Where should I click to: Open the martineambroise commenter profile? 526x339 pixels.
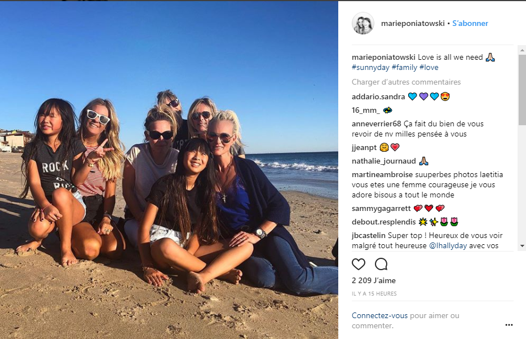[382, 175]
